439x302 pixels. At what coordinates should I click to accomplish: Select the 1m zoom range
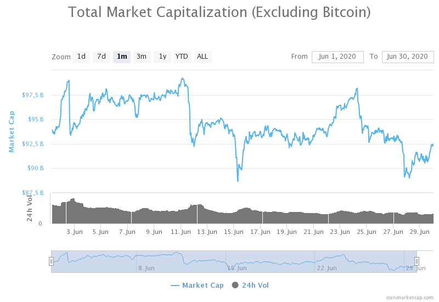(x=122, y=57)
